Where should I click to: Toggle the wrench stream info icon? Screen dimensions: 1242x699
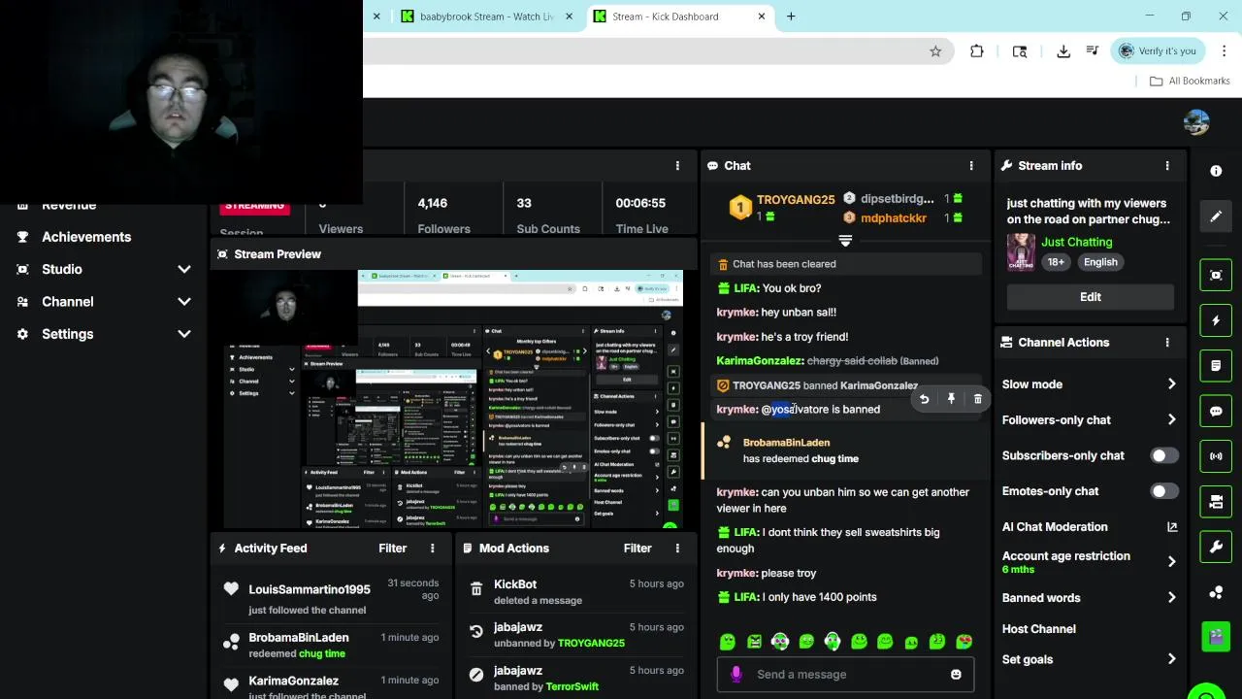(x=1216, y=547)
